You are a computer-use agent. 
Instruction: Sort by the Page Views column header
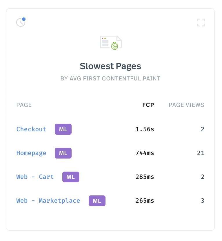pyautogui.click(x=186, y=105)
